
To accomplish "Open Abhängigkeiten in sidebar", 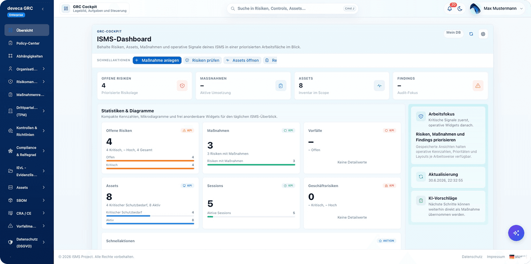I will (27, 56).
